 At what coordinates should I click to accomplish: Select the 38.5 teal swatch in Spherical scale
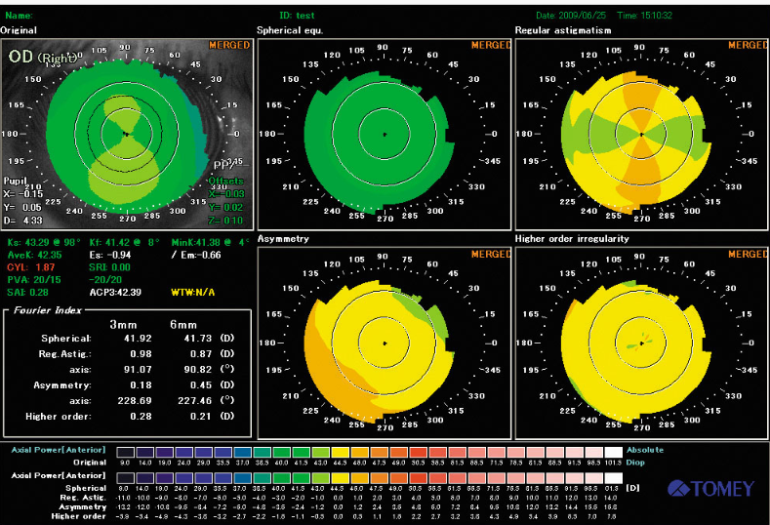[262, 478]
